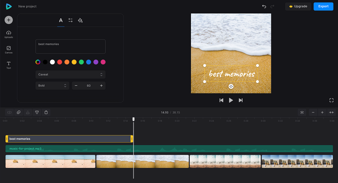Click the top-left resize handle of text box
338x183 pixels.
(204, 66)
